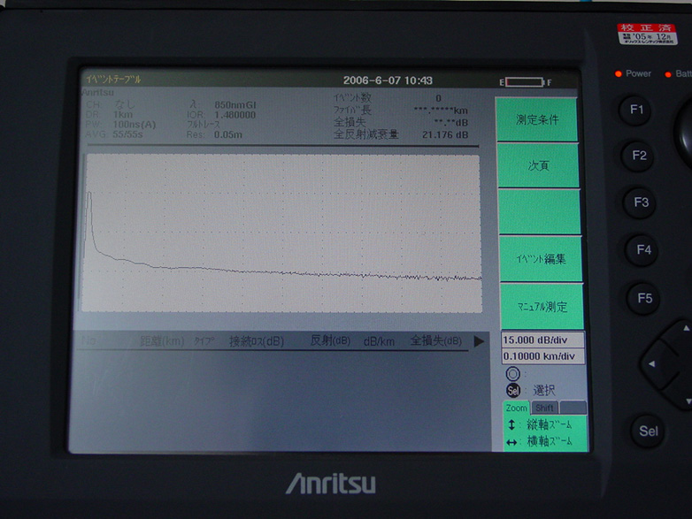Click the 全損失(dB) column header
Image resolution: width=692 pixels, height=519 pixels.
436,341
